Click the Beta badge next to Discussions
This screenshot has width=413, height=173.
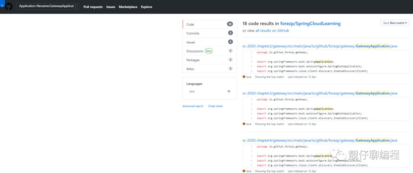point(209,51)
